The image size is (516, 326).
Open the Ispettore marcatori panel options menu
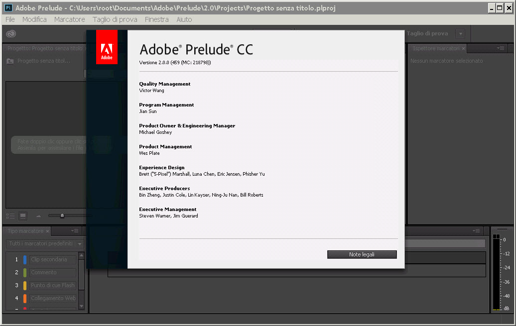pos(501,48)
